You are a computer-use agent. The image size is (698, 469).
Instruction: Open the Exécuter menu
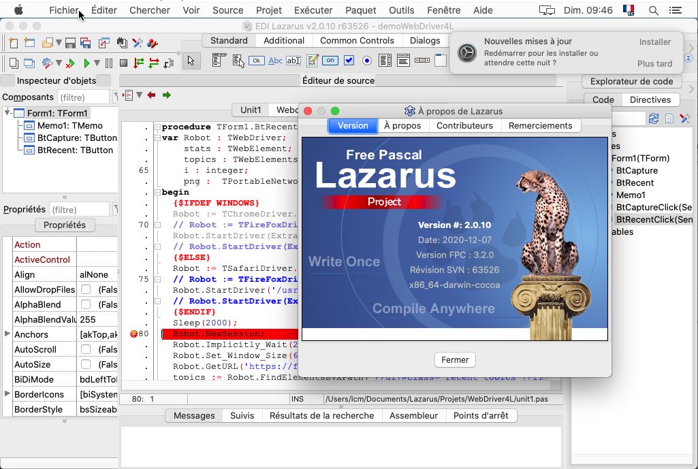[313, 10]
